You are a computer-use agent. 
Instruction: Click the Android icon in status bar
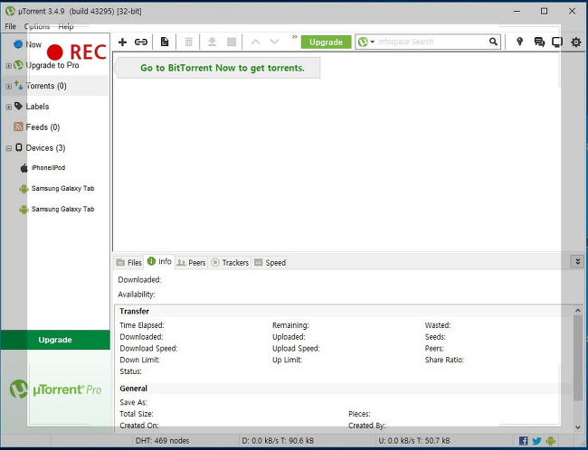(x=551, y=441)
